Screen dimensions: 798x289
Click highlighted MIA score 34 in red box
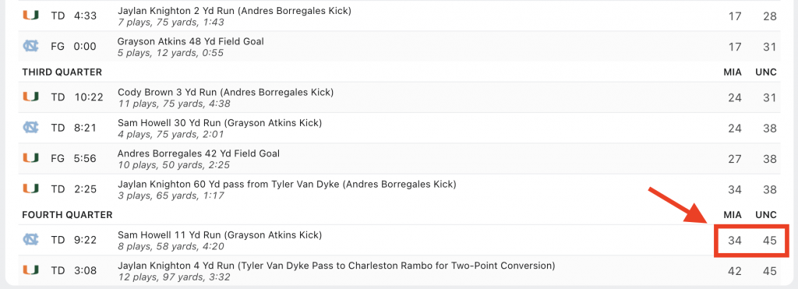734,240
